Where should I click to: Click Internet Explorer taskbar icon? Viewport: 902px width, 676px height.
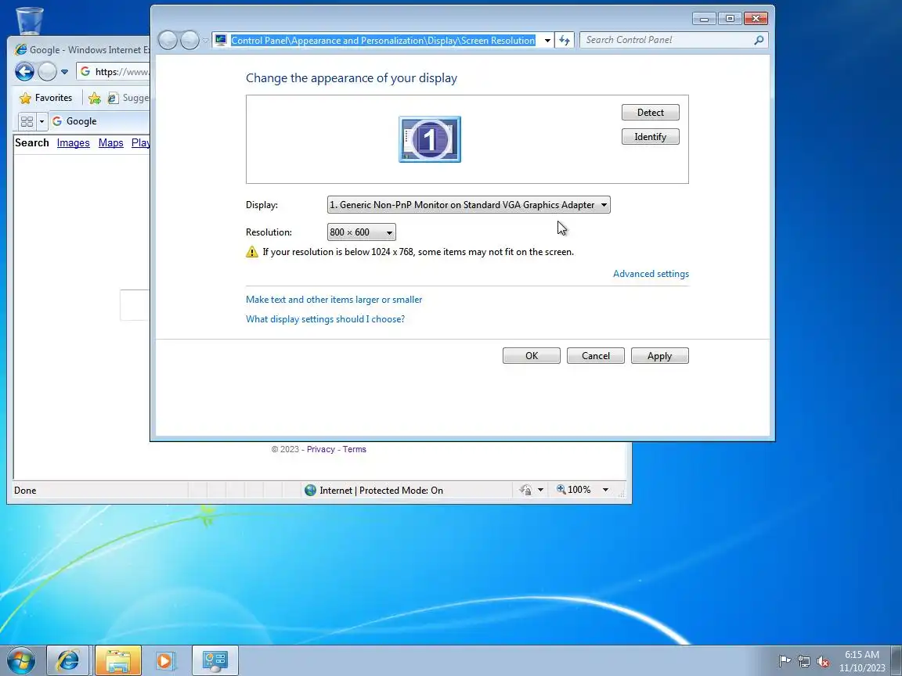(x=67, y=660)
